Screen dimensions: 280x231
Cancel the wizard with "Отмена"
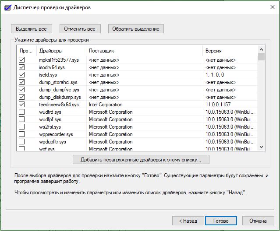click(x=258, y=221)
